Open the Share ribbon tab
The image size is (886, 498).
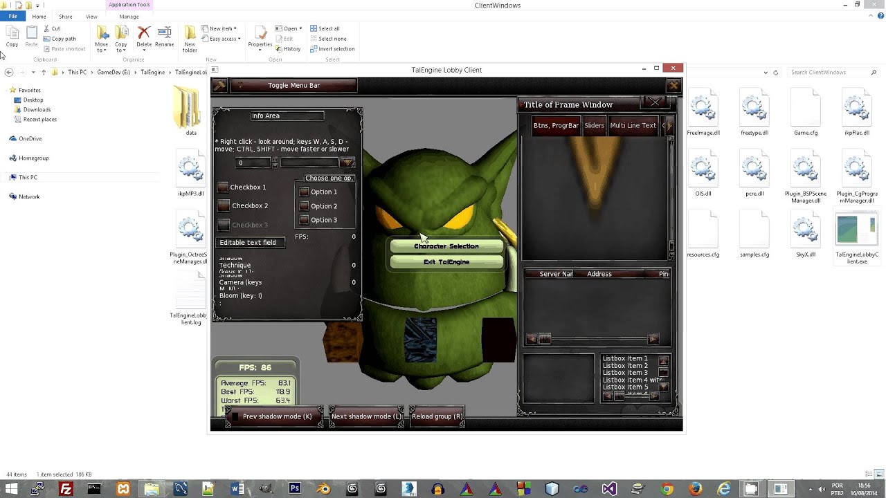[66, 17]
